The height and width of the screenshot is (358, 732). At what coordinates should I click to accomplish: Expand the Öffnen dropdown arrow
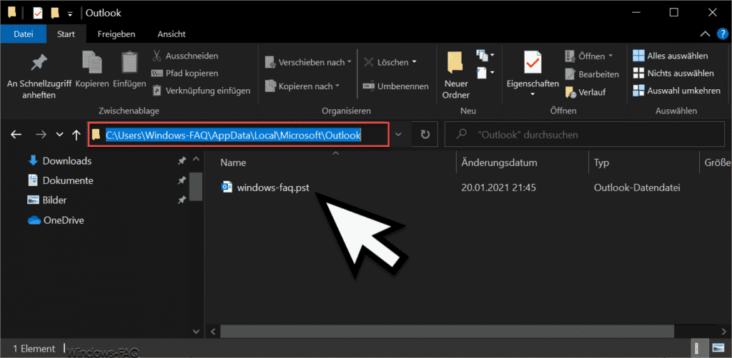pos(610,56)
